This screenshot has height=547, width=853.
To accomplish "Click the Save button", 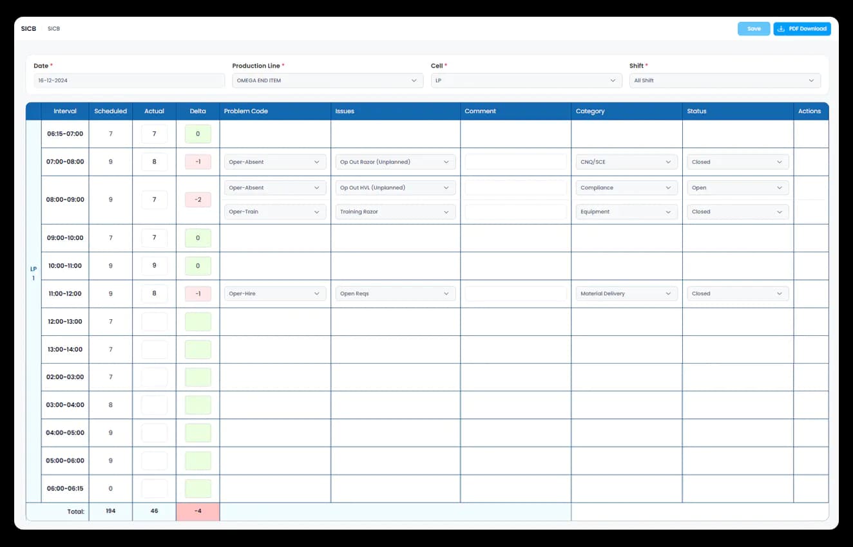I will [753, 29].
